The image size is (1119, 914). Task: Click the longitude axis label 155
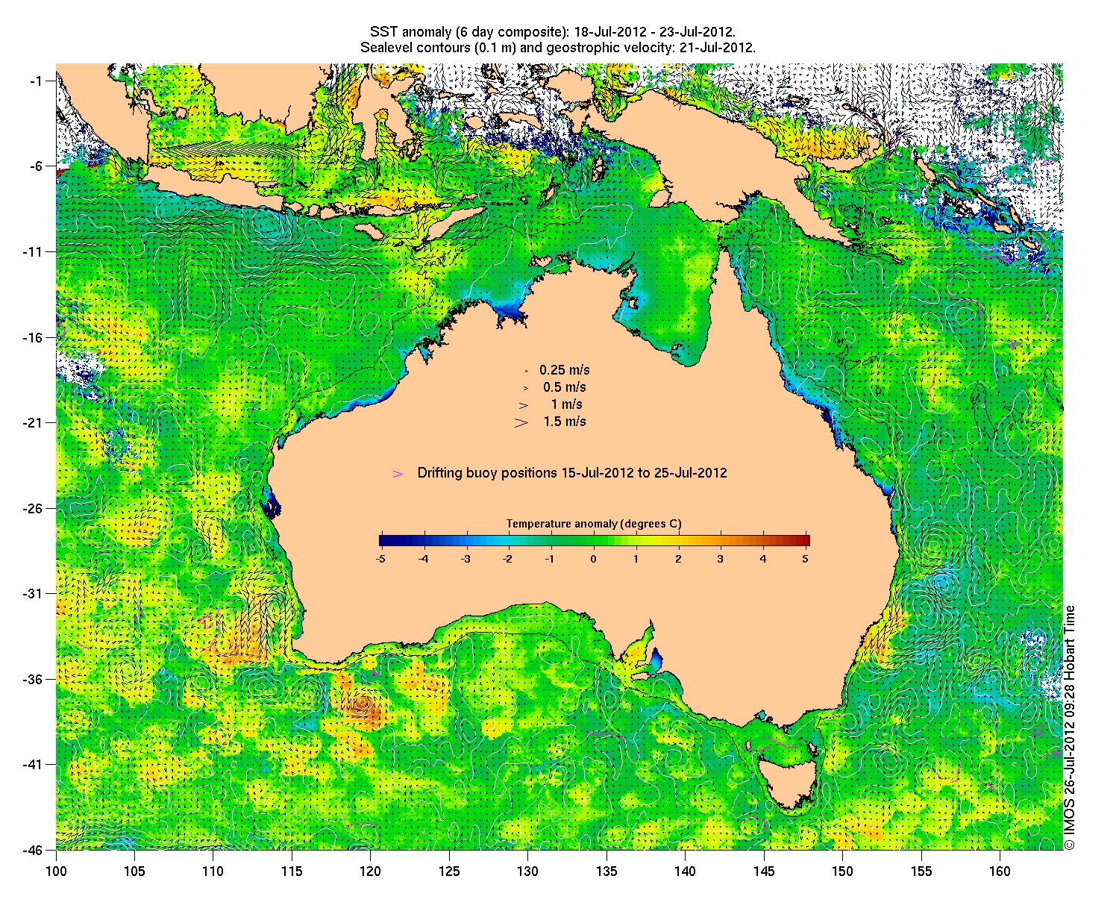[x=921, y=871]
